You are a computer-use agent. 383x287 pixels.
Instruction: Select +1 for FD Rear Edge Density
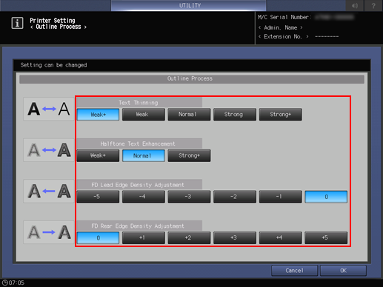click(x=144, y=237)
